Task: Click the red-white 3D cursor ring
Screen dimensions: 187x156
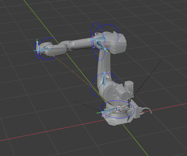Action: [118, 109]
